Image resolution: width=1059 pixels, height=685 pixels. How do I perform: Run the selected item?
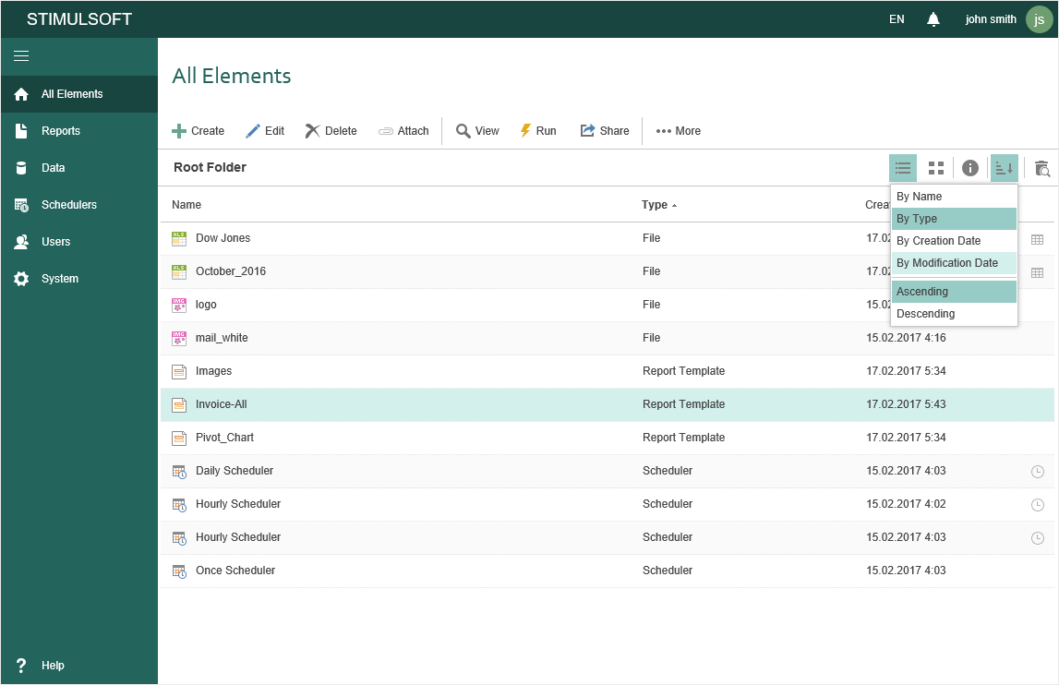point(538,131)
